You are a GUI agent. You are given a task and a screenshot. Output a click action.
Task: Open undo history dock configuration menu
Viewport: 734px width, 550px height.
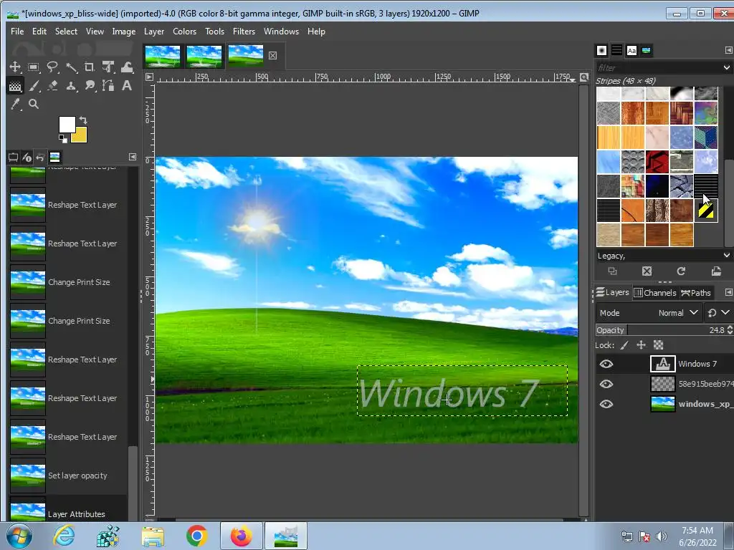pos(133,157)
